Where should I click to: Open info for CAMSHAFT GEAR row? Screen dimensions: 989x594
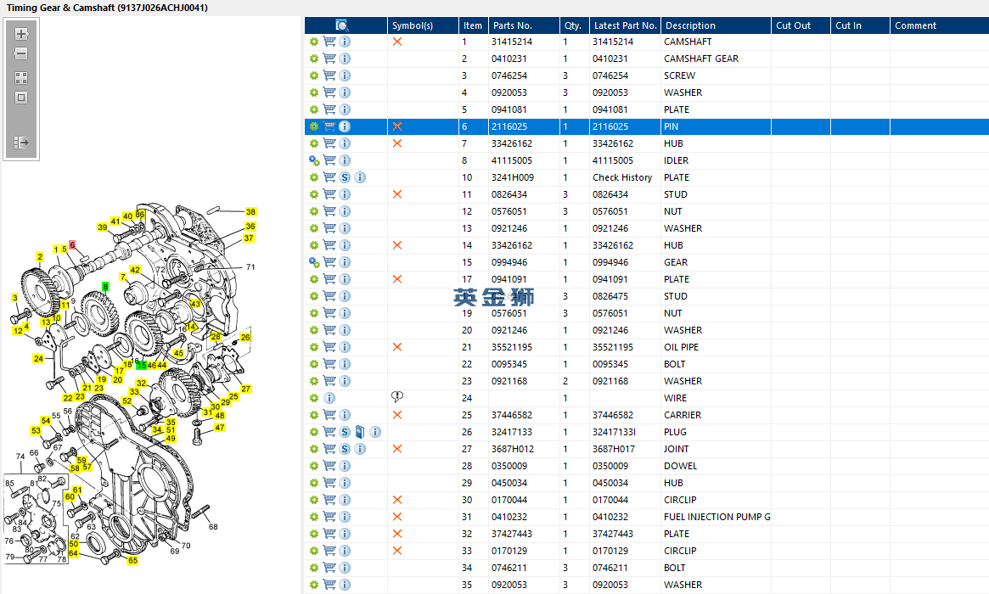pos(345,59)
